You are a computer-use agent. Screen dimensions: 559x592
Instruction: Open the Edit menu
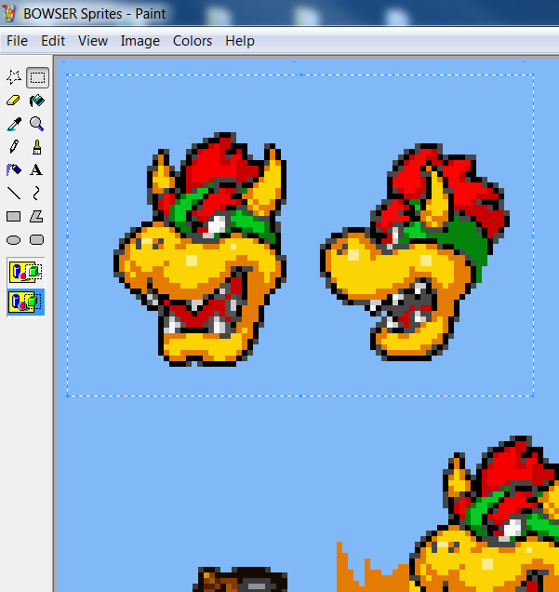pos(53,41)
